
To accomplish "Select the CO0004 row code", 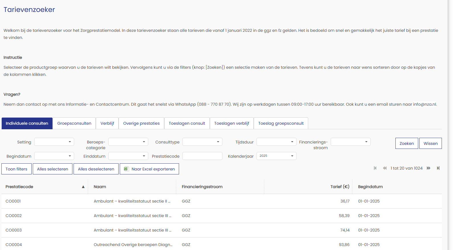I will click(14, 245).
